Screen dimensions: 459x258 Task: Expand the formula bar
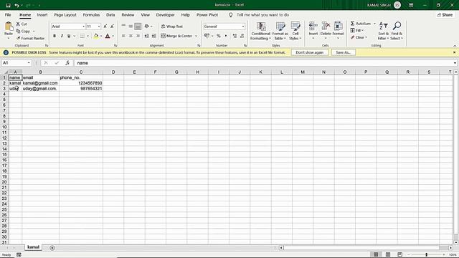(x=455, y=63)
